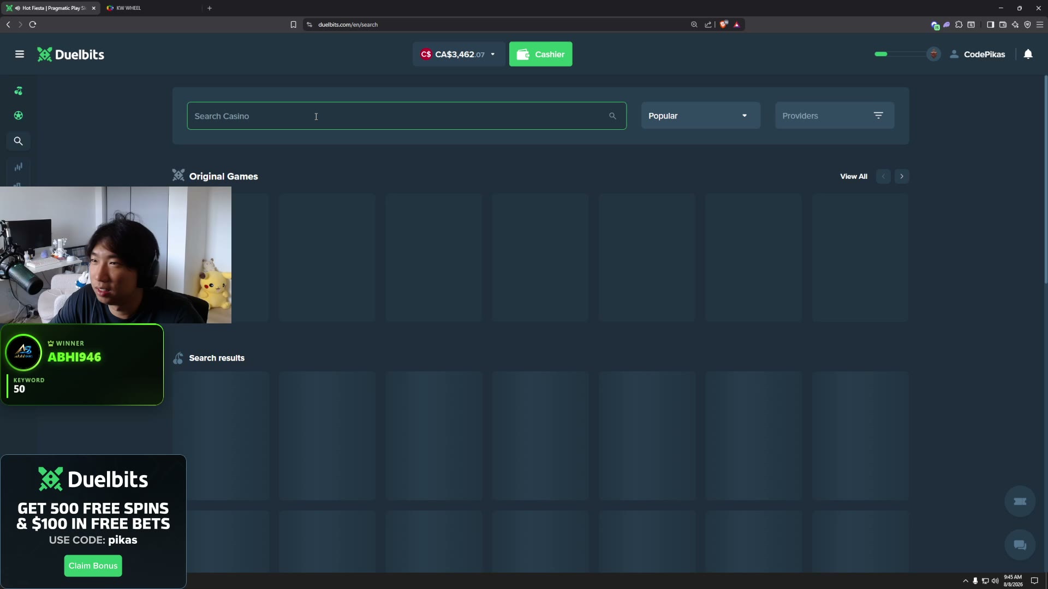The image size is (1048, 589).
Task: Click the page vertical scrollbar
Action: (x=1046, y=180)
